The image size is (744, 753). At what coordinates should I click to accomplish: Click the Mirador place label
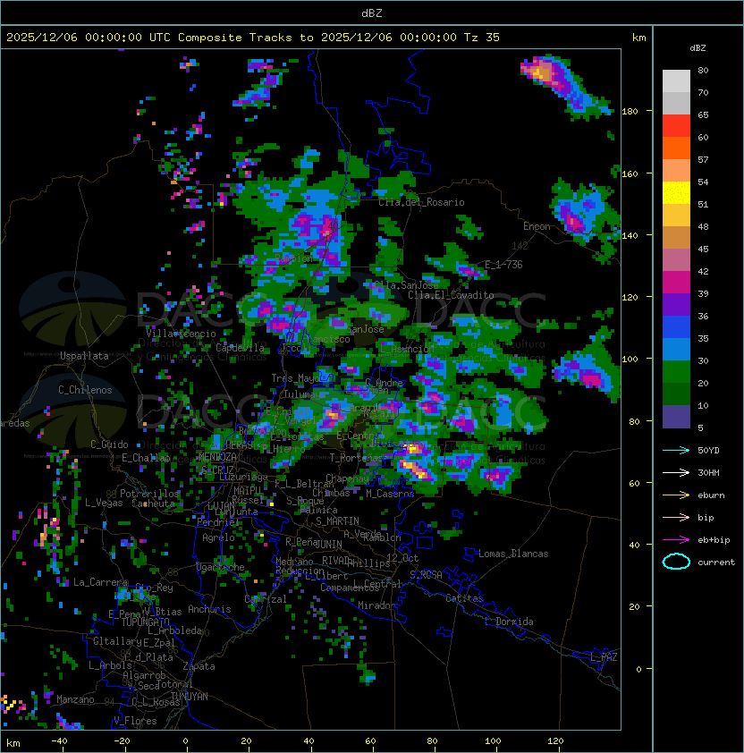376,605
